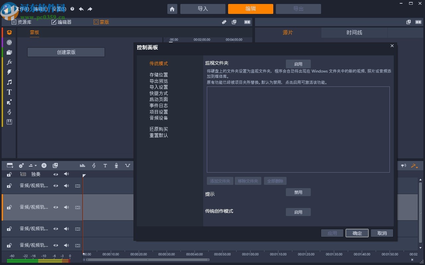Select the montage/templates orange box icon

(9, 32)
